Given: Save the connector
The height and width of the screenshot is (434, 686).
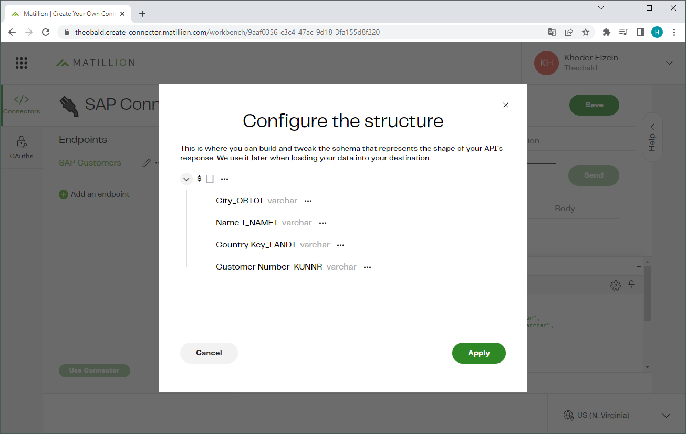Looking at the screenshot, I should 594,105.
